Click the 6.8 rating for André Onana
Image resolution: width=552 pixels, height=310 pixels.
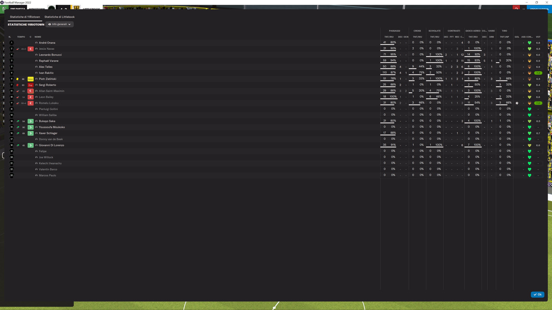pyautogui.click(x=538, y=43)
